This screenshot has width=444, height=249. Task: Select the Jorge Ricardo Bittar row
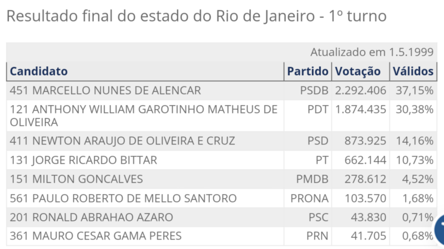coord(221,160)
